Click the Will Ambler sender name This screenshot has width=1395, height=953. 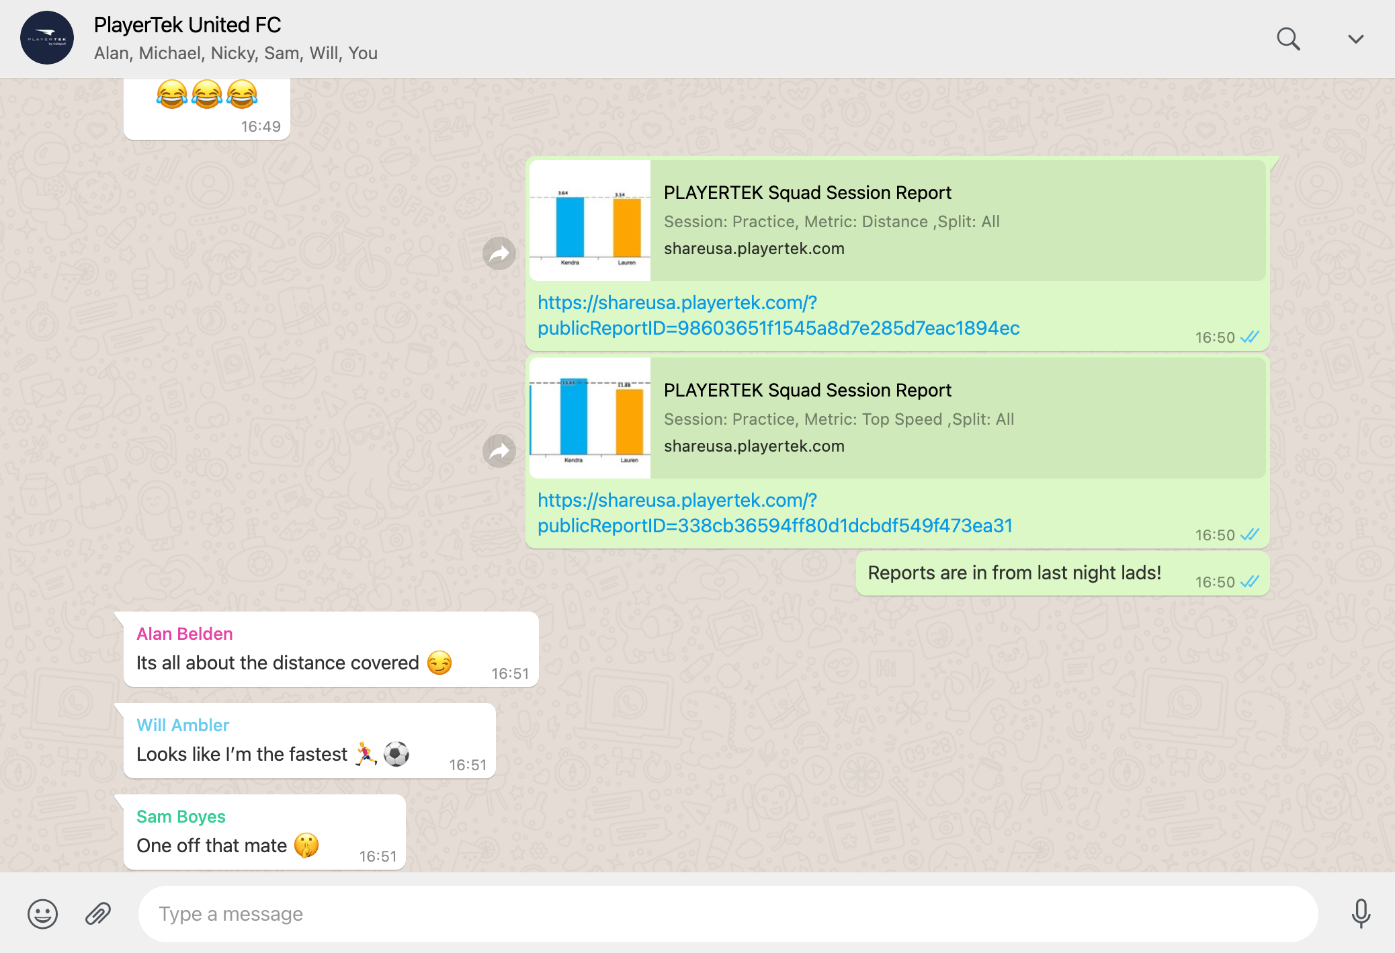[x=183, y=725]
